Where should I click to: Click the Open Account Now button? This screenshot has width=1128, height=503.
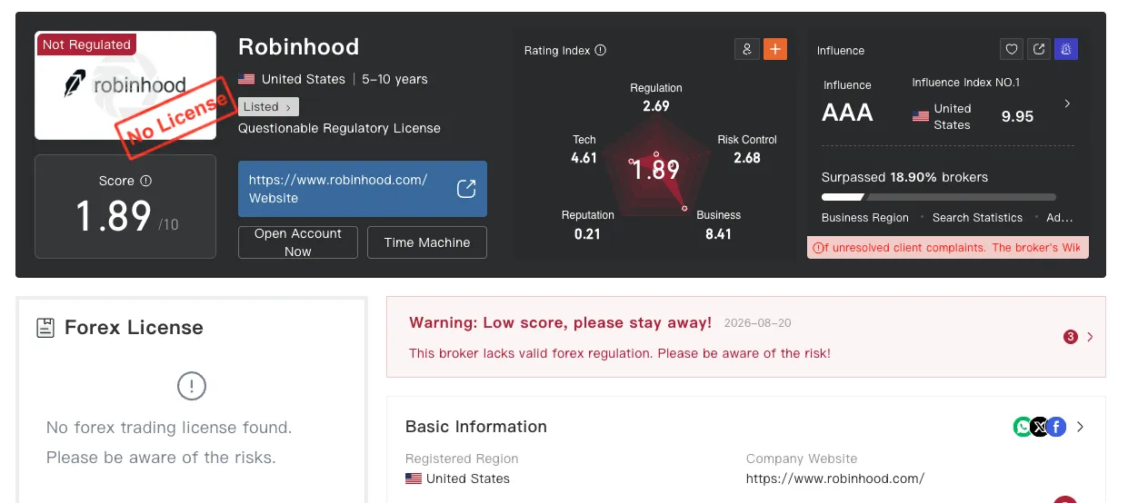coord(297,242)
